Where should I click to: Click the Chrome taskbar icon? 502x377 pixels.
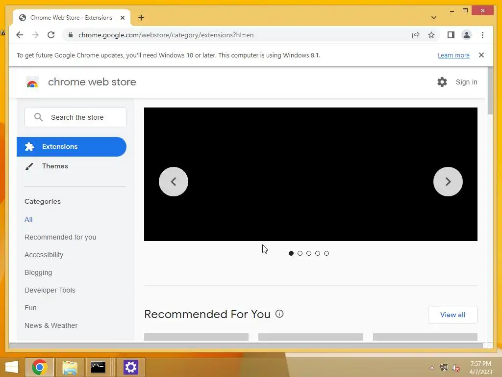click(x=40, y=367)
